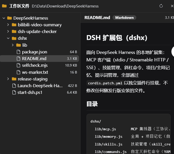Image resolution: width=174 pixels, height=154 pixels.
Task: Close the workspace files panel
Action: pyautogui.click(x=172, y=6)
